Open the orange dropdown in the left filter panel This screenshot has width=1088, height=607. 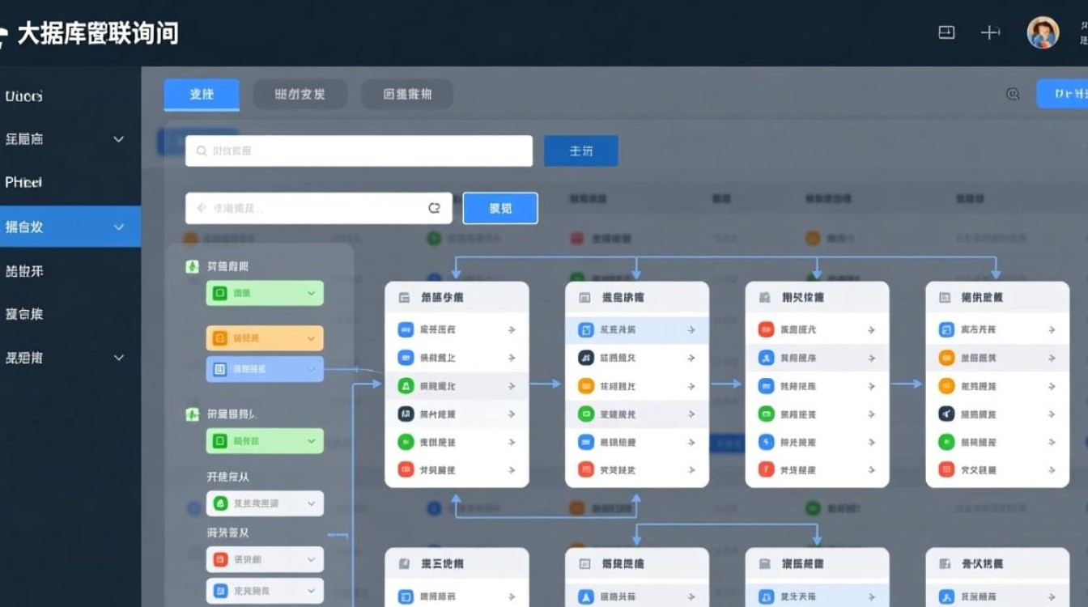(x=264, y=337)
